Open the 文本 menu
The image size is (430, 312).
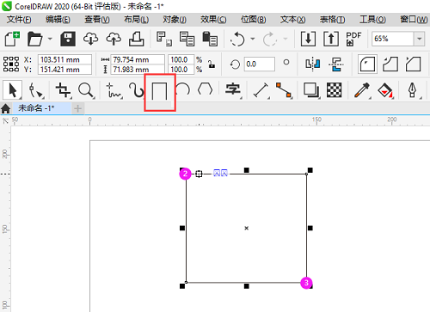(x=292, y=20)
